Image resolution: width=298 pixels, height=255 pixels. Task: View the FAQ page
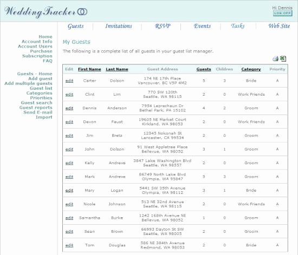click(x=48, y=61)
